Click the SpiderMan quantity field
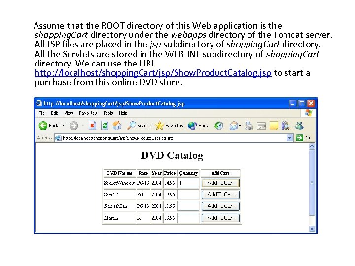This screenshot has height=266, width=355. (x=188, y=206)
